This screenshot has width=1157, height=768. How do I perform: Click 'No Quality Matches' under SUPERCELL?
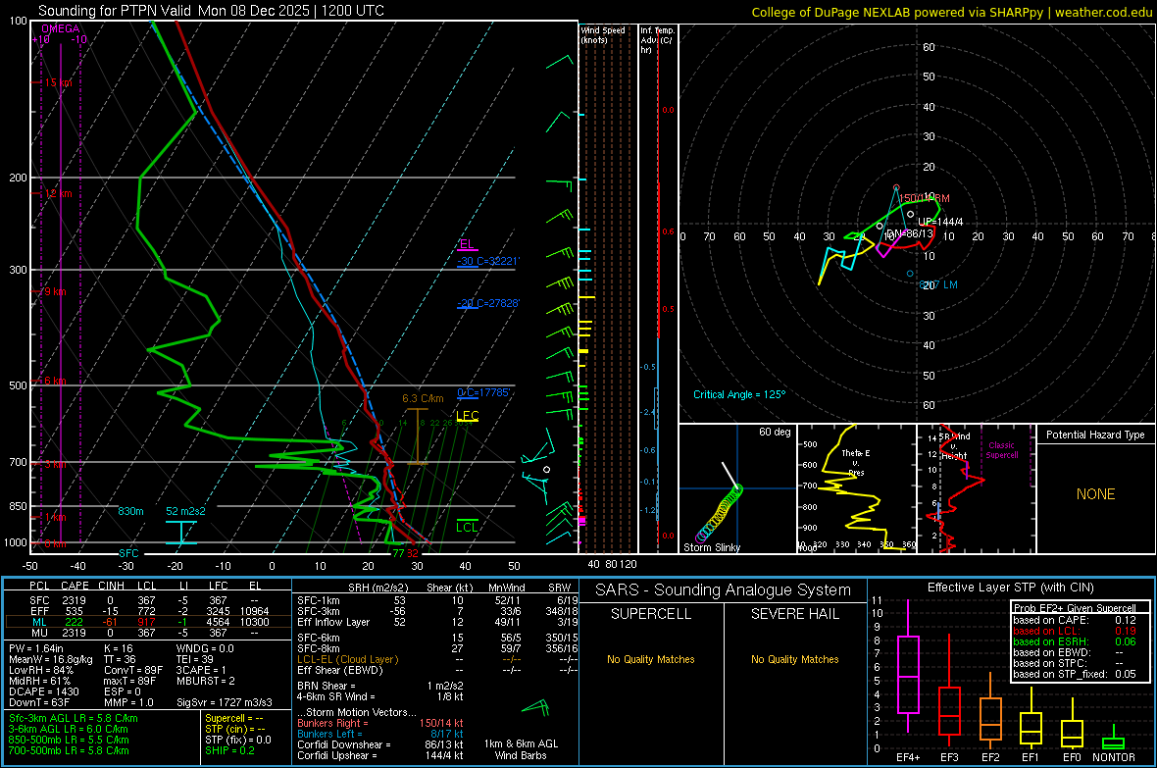point(650,659)
